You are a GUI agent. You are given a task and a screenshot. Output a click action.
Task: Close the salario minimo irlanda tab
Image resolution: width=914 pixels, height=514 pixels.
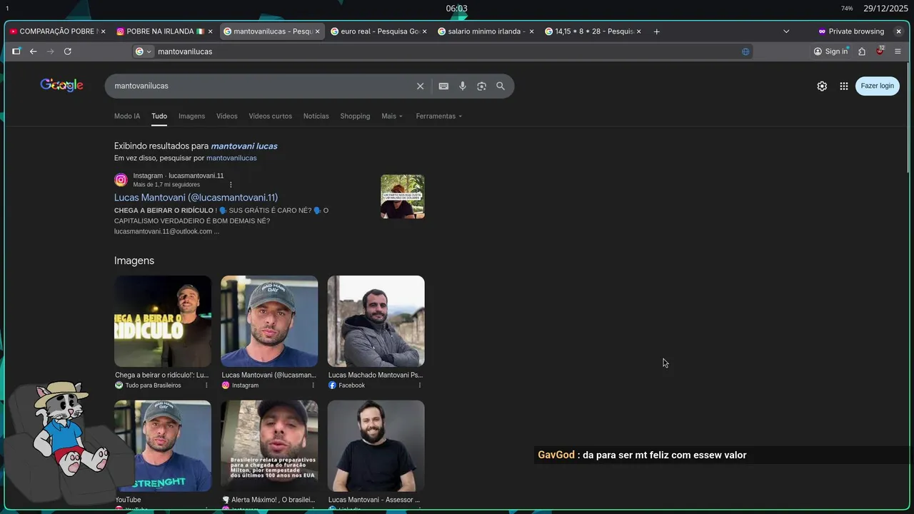[x=531, y=31]
